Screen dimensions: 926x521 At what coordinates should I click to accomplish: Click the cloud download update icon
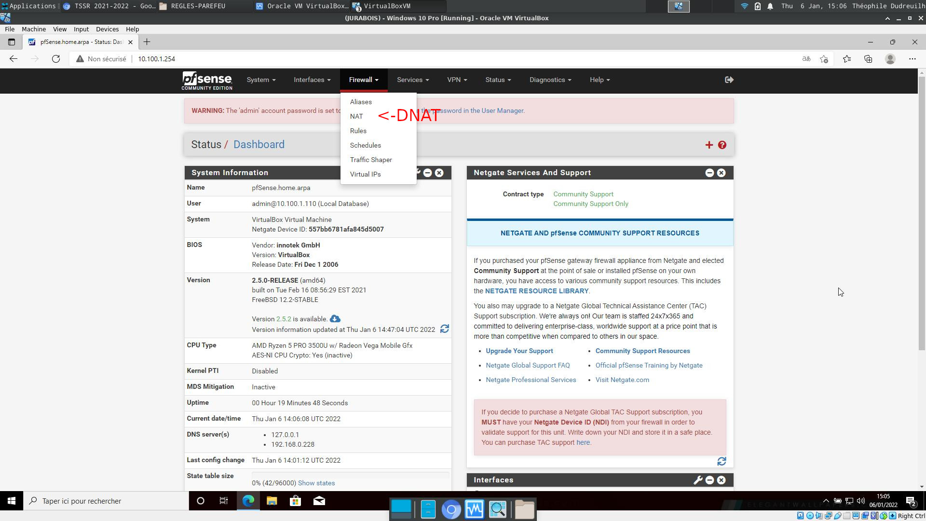point(335,319)
